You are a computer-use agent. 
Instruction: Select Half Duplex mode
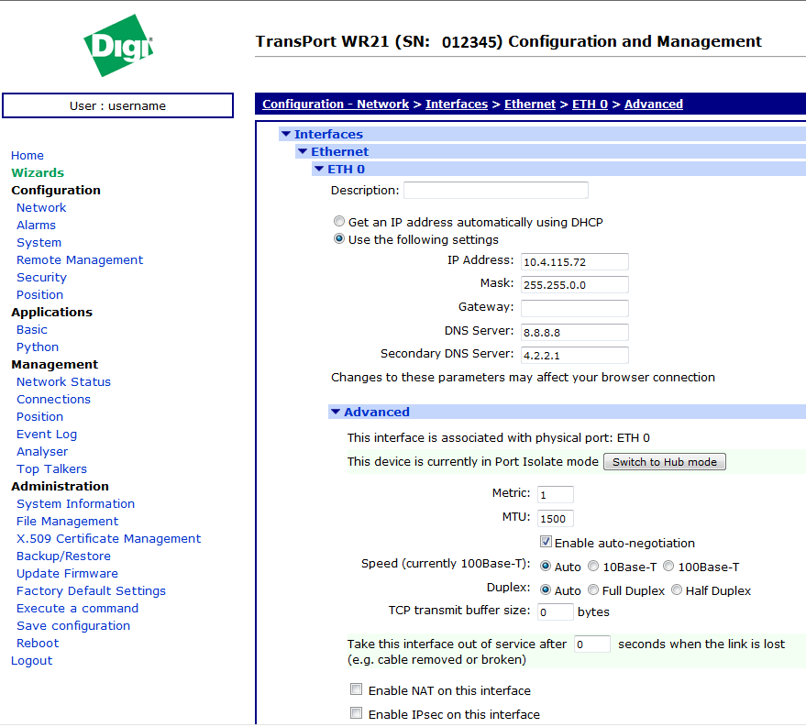[677, 590]
